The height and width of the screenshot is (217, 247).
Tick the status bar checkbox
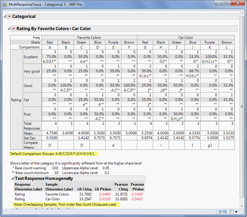(231, 212)
